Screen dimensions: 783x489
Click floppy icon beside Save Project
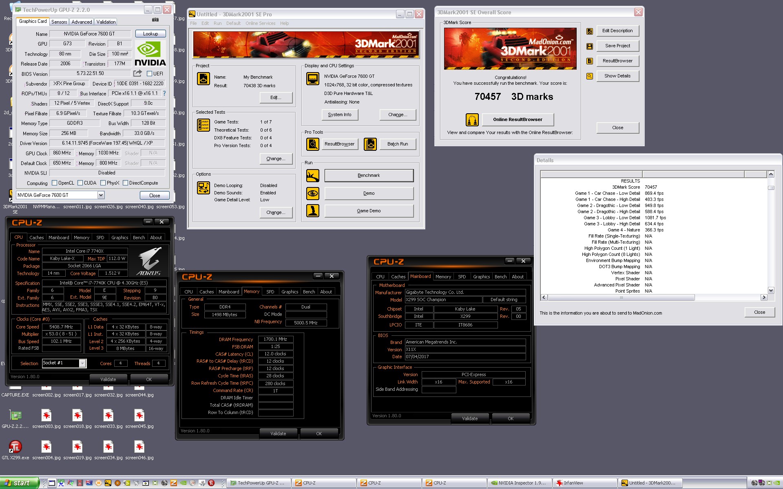pos(590,46)
